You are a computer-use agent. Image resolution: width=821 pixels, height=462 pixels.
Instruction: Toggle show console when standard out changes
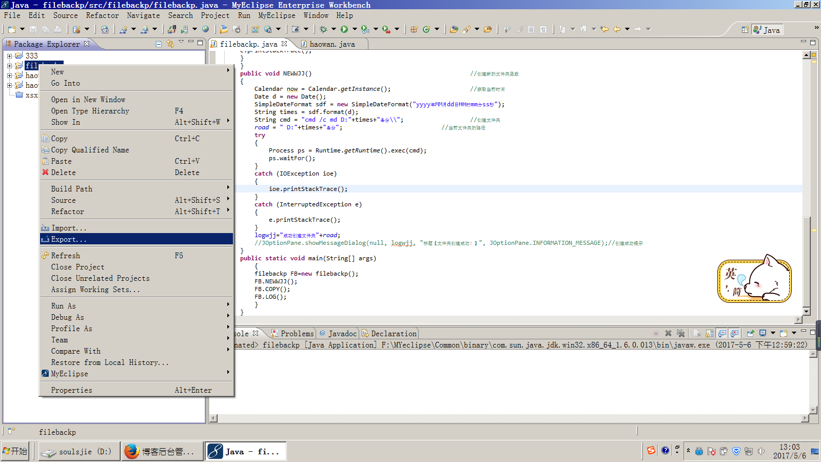pyautogui.click(x=722, y=333)
